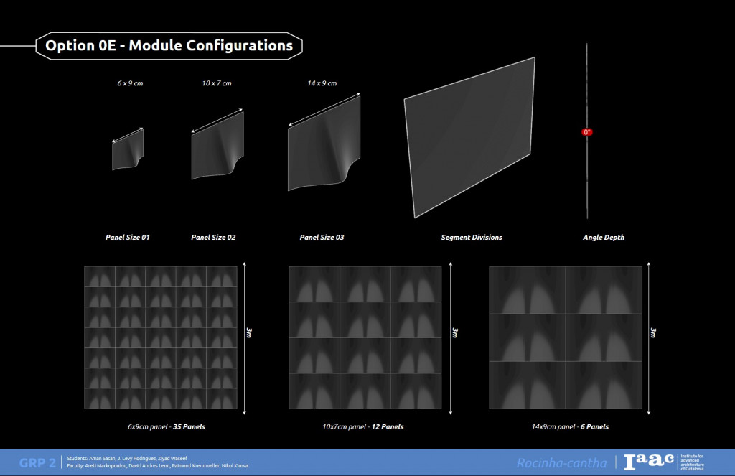
Task: Click the 6 Panels grid layout
Action: click(x=565, y=337)
